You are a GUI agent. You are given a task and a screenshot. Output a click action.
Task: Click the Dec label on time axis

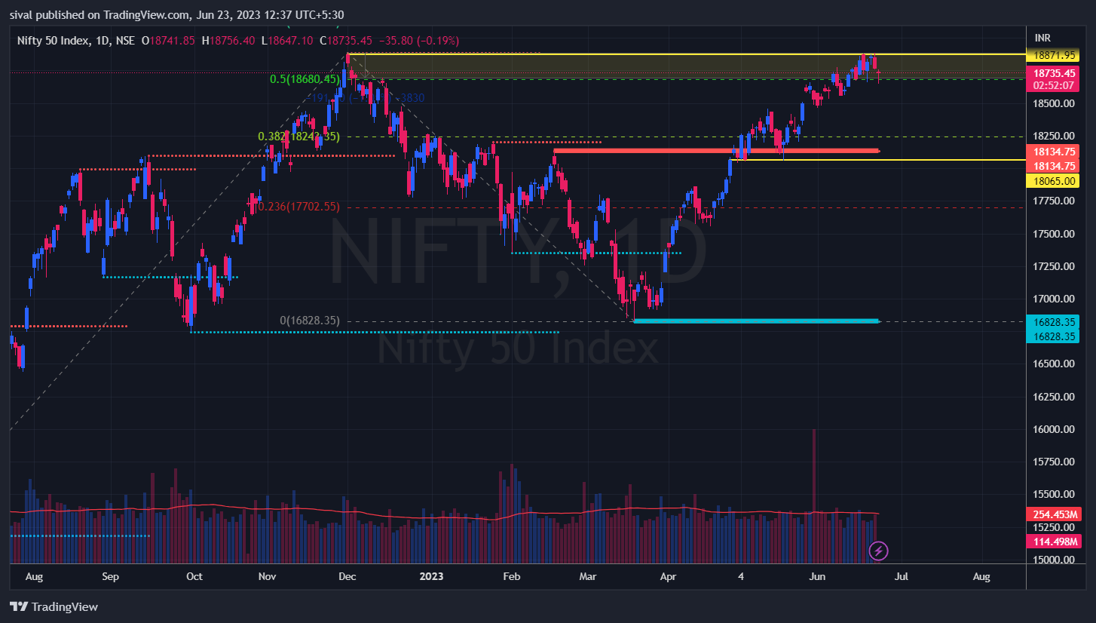tap(347, 577)
